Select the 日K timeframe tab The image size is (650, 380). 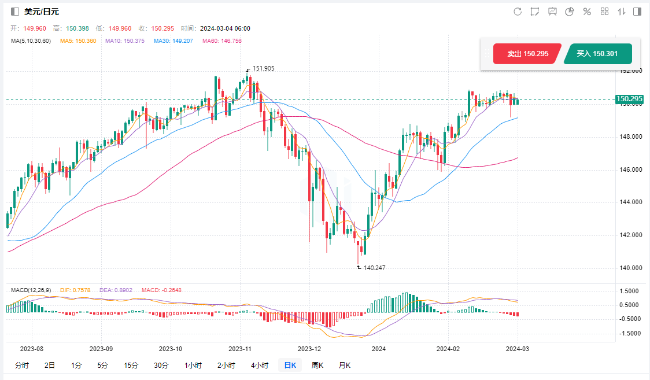pos(290,365)
